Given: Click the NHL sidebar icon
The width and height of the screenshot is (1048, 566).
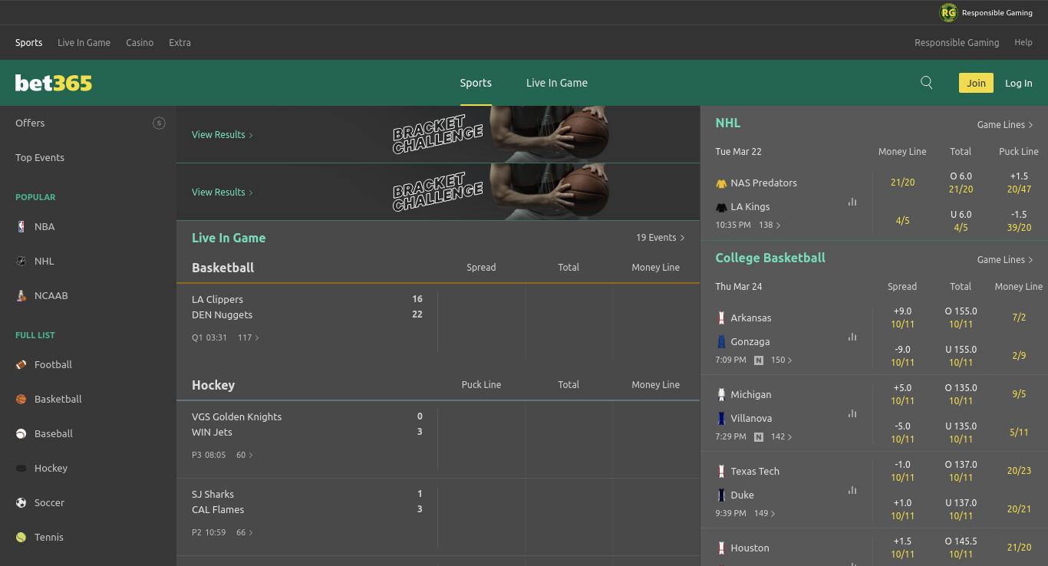Looking at the screenshot, I should click(21, 261).
